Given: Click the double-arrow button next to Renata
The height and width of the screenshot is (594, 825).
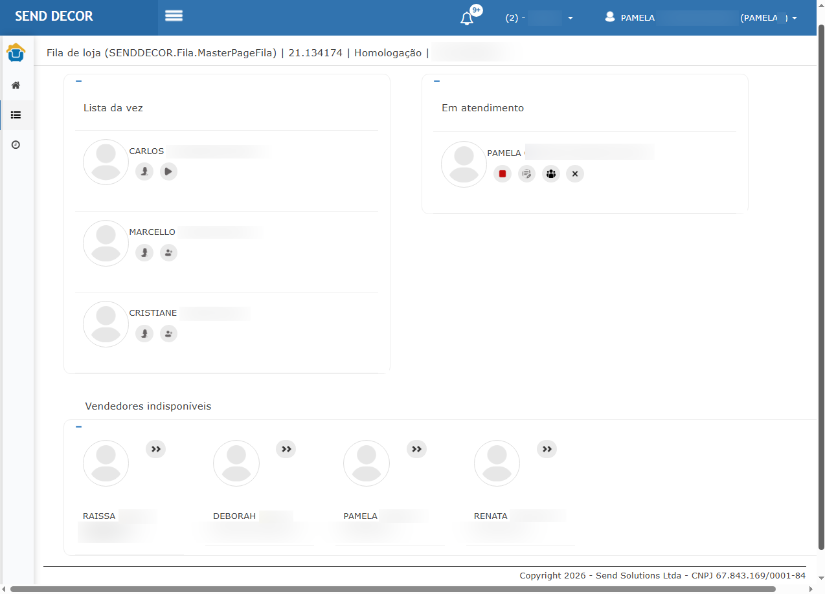Looking at the screenshot, I should 547,448.
